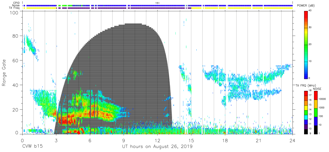Image resolution: width=329 pixels, height=152 pixels.
Task: Click the 'CPID' label at top left
Action: click(x=16, y=3)
